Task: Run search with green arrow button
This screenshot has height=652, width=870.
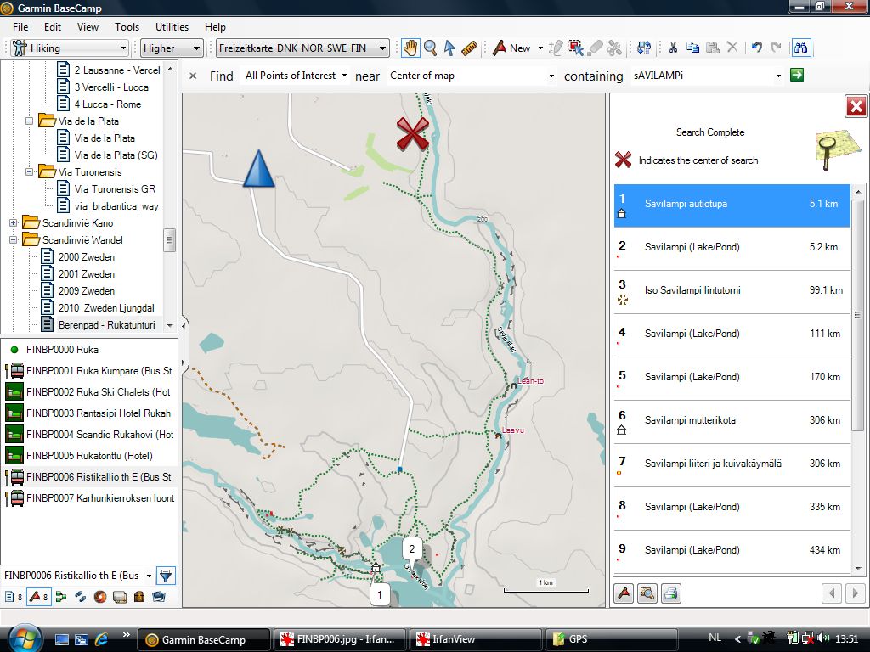Action: pyautogui.click(x=797, y=76)
